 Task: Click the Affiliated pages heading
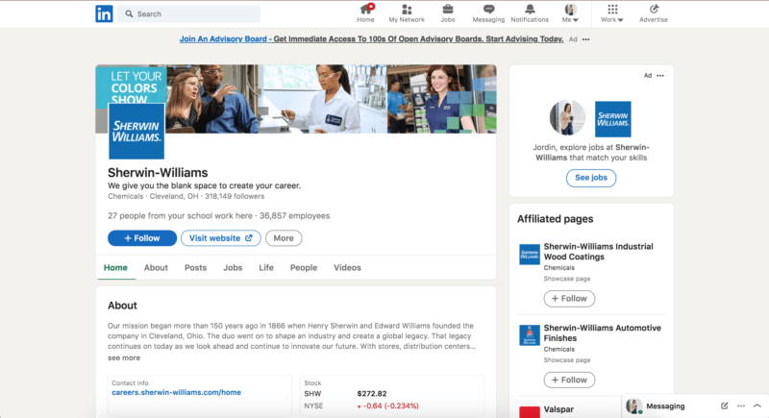coord(556,219)
